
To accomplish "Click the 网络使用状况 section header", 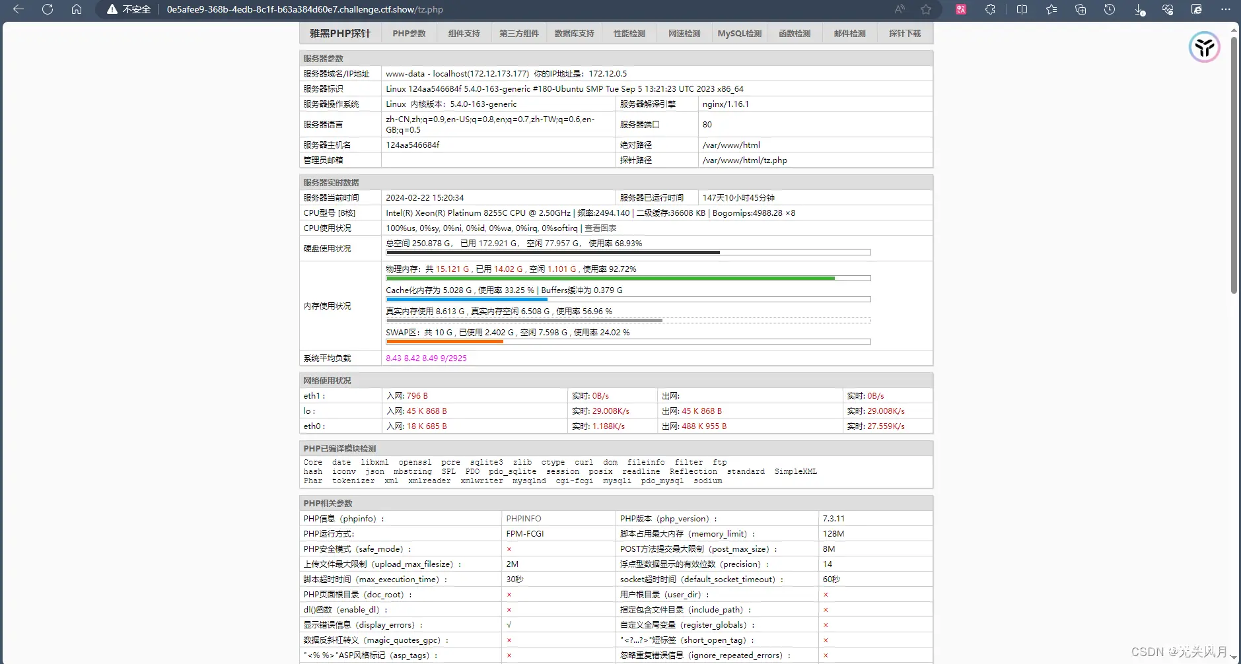I will [x=616, y=380].
